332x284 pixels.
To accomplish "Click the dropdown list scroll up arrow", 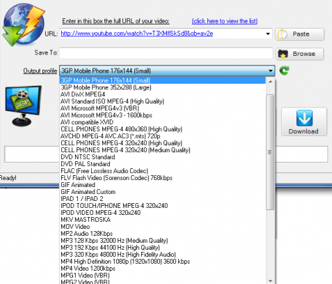I will click(x=270, y=82).
